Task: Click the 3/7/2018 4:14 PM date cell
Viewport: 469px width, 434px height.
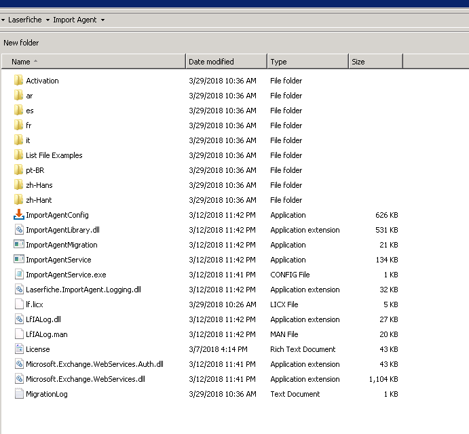Action: pos(218,349)
